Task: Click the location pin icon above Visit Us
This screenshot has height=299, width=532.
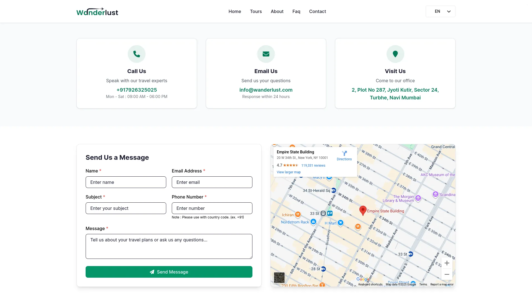Action: point(395,54)
